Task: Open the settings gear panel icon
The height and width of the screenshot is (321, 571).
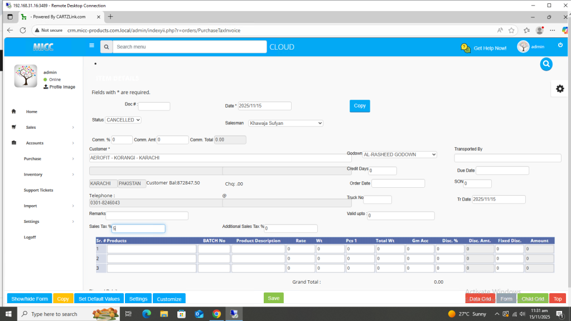Action: tap(560, 89)
